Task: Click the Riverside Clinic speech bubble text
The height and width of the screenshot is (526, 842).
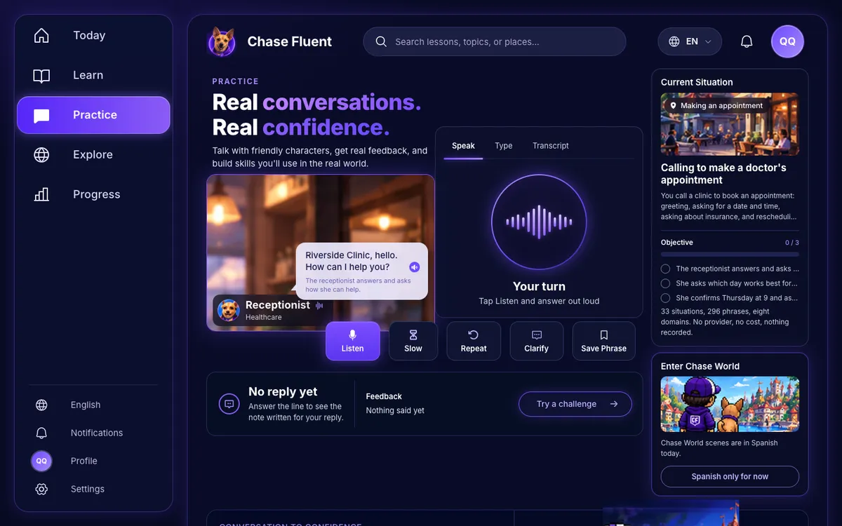Action: 352,261
